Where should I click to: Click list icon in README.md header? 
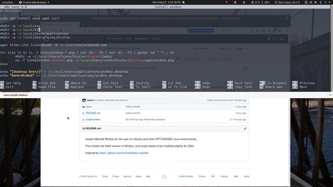pyautogui.click(x=84, y=128)
